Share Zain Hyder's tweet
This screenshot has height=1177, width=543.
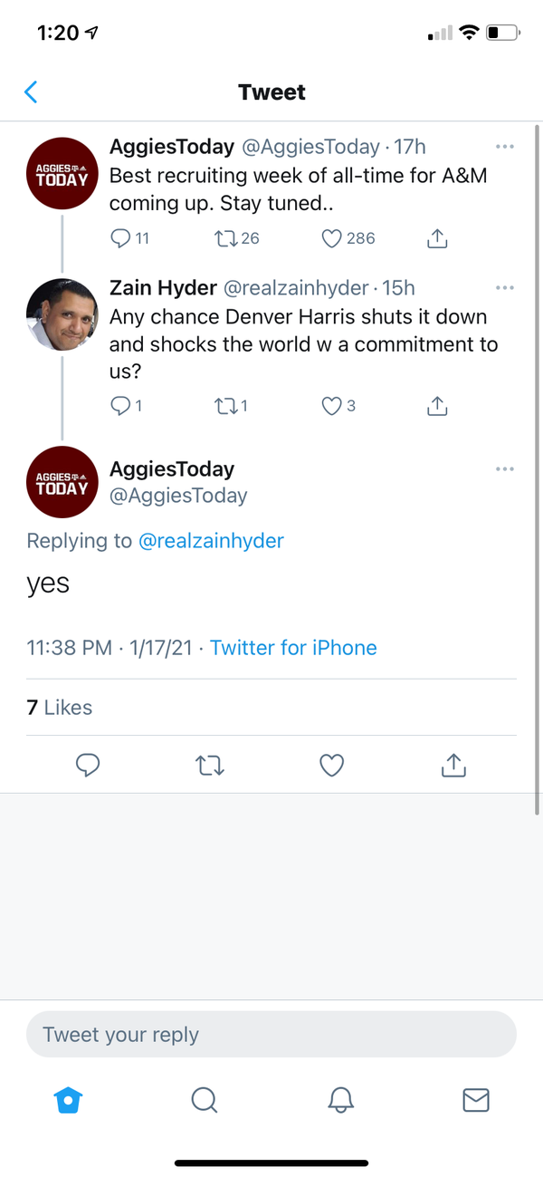click(x=437, y=406)
